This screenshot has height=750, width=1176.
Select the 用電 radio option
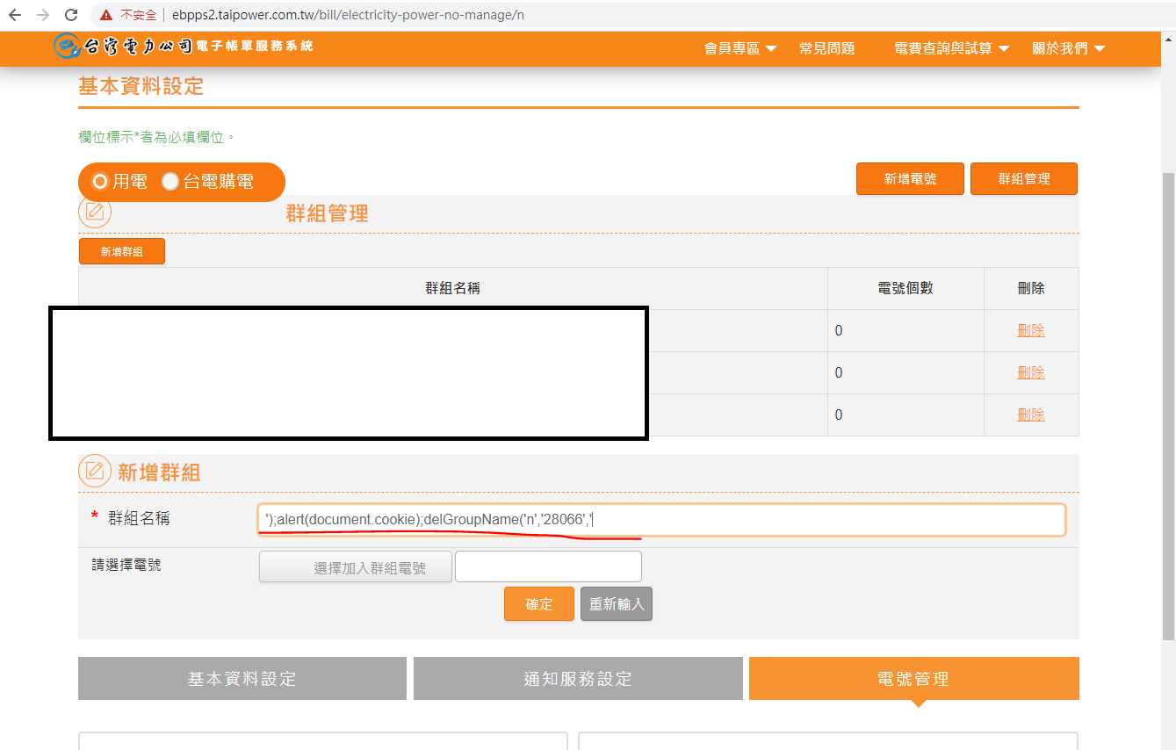(x=100, y=182)
